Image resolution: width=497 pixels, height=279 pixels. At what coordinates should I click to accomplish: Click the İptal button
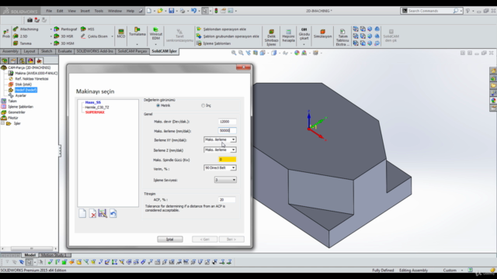(170, 239)
